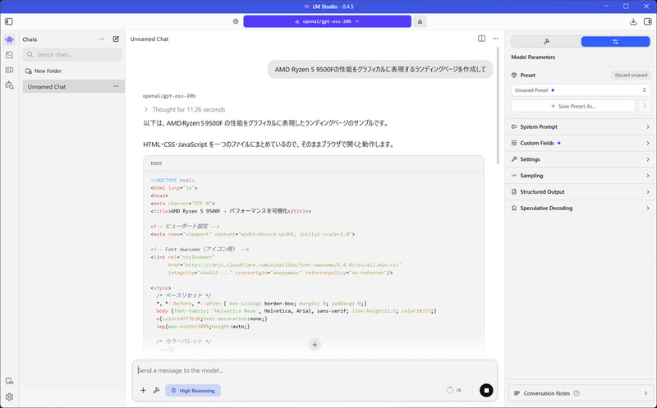657x408 pixels.
Task: Open the runtime devices icon above Settings
Action: (9, 381)
